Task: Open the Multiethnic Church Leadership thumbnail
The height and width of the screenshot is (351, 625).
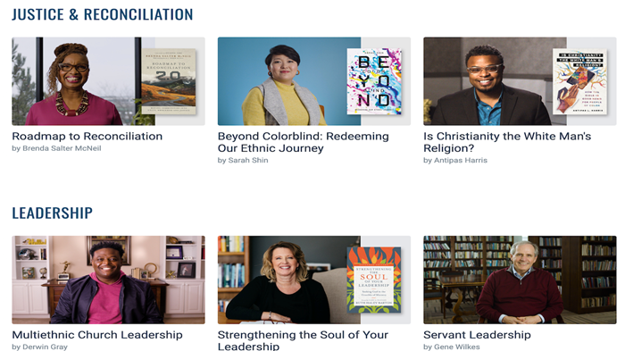Action: coord(108,280)
